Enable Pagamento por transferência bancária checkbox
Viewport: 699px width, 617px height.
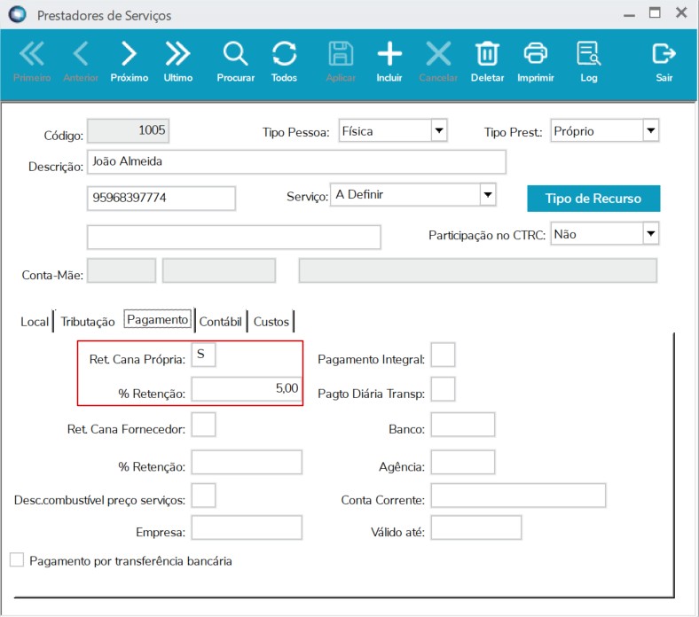(17, 559)
